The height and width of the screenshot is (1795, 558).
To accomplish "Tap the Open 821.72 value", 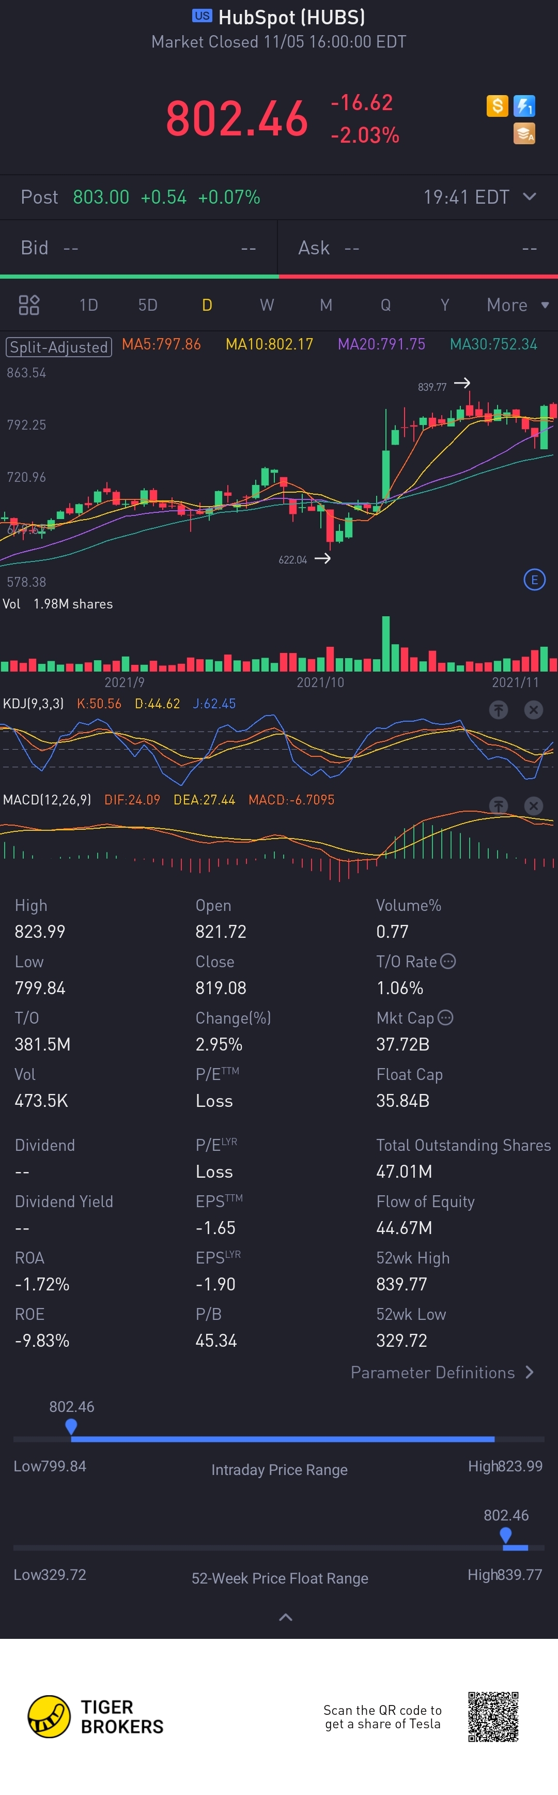I will pos(221,932).
